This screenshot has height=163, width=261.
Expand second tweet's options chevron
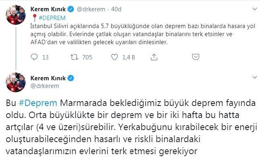tap(254, 76)
